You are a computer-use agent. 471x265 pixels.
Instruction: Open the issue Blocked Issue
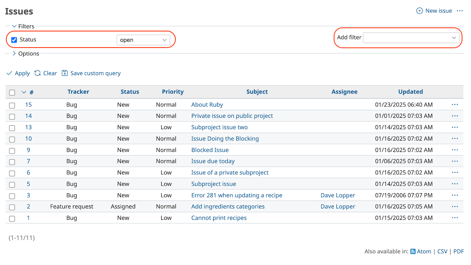(x=210, y=150)
